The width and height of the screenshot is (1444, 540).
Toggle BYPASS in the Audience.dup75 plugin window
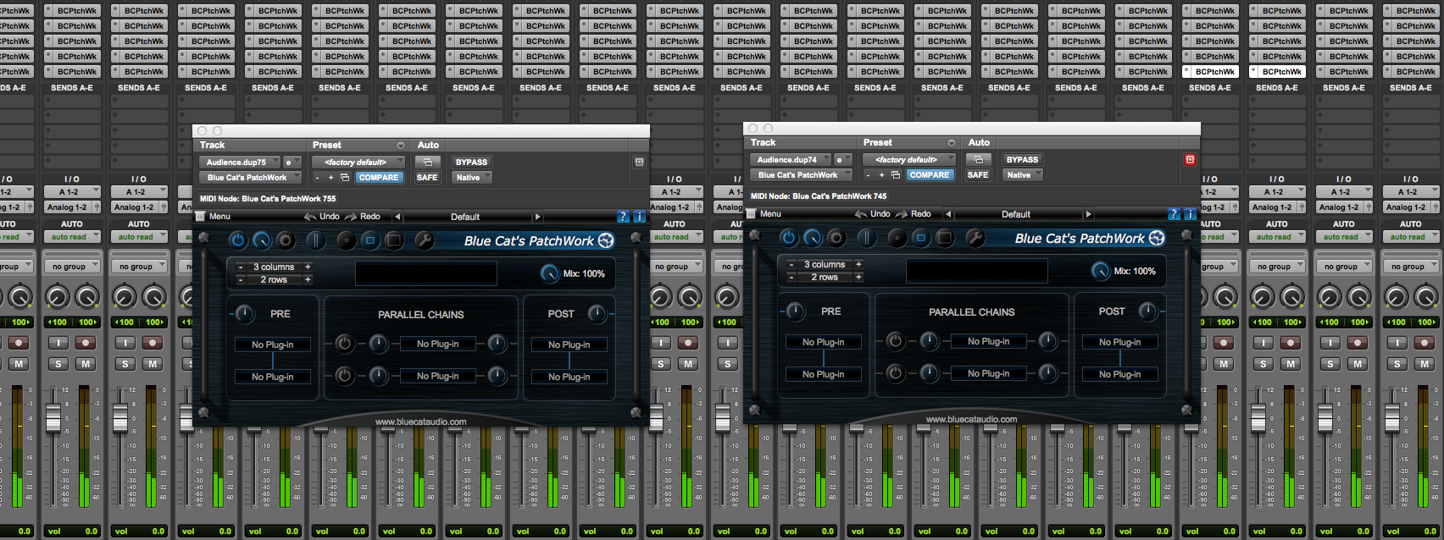point(471,163)
